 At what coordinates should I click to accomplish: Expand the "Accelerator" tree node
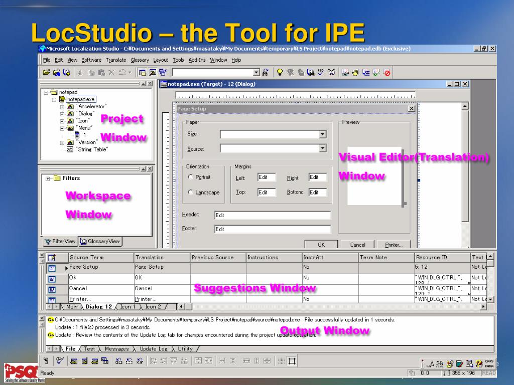(62, 107)
